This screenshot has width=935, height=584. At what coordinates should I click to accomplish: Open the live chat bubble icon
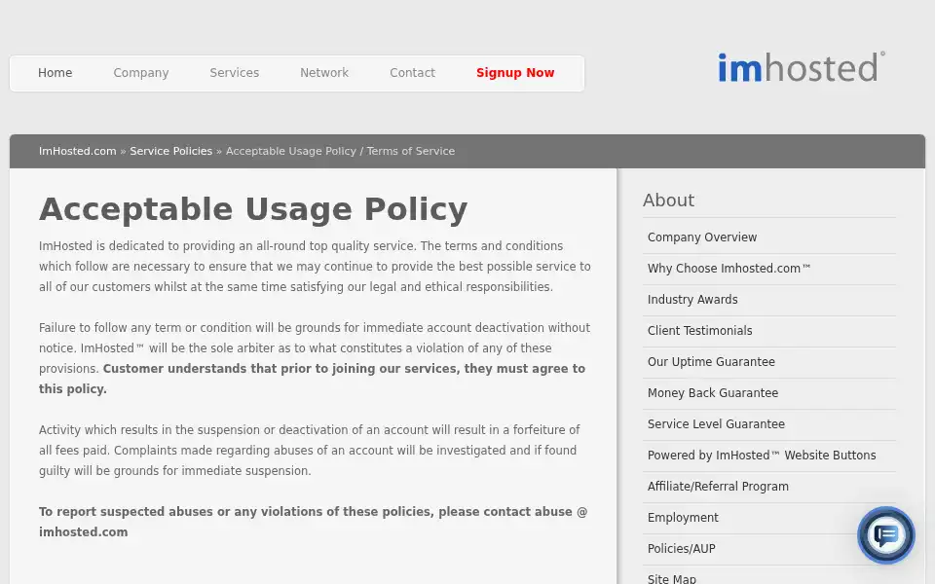coord(885,535)
